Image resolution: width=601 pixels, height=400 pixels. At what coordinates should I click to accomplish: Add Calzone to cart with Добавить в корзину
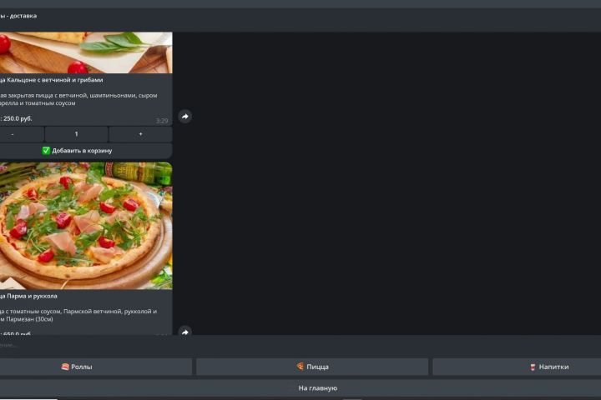[85, 151]
